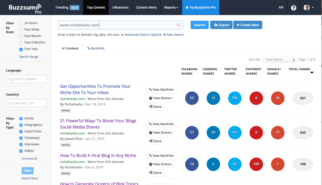Select the Past Month date filter
Screen dimensions: 322x185
pos(21,36)
